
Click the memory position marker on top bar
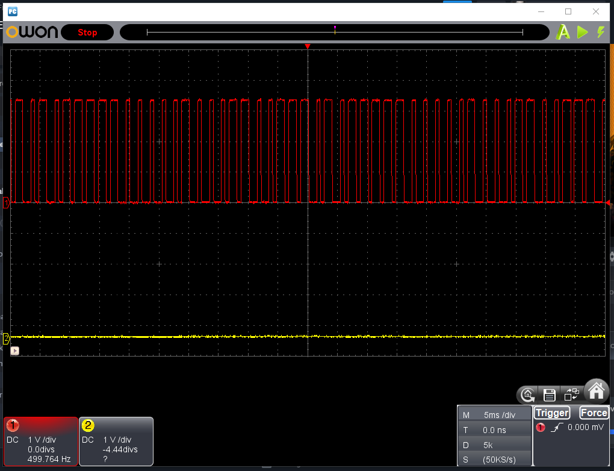click(x=335, y=30)
